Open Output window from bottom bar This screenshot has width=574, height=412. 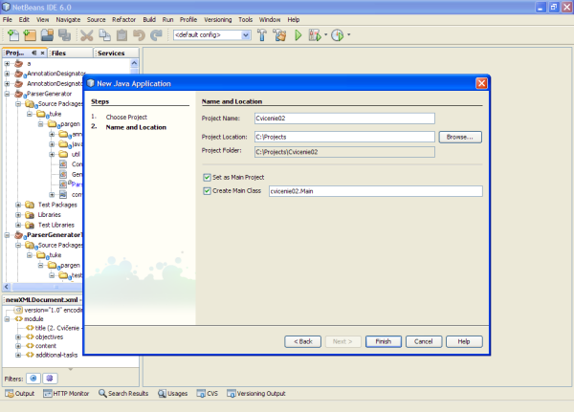20,393
